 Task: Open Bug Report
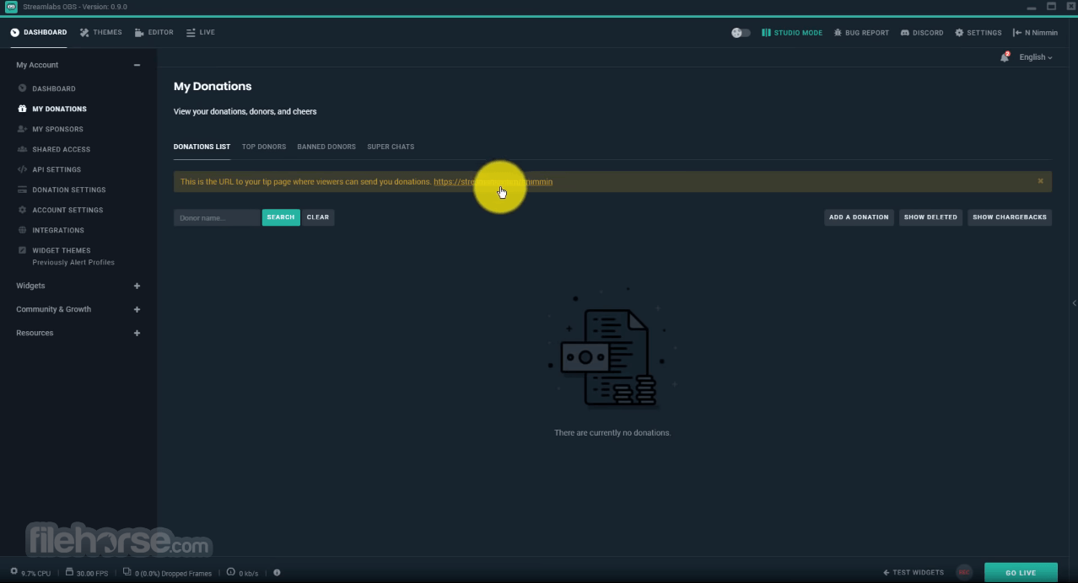pyautogui.click(x=861, y=33)
